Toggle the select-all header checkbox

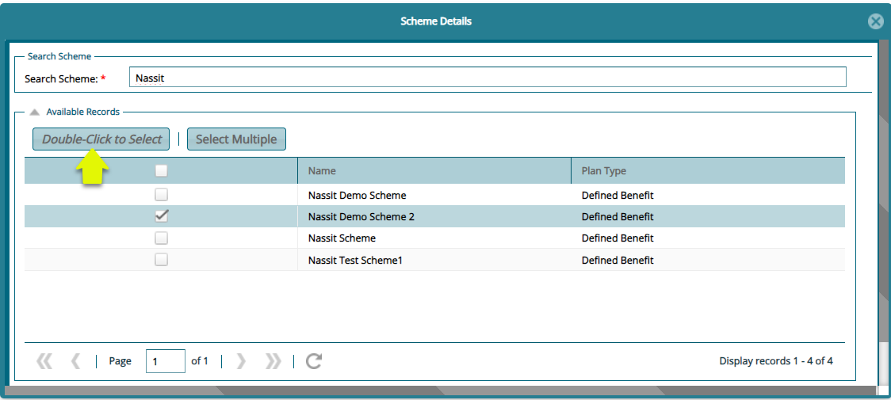click(161, 171)
